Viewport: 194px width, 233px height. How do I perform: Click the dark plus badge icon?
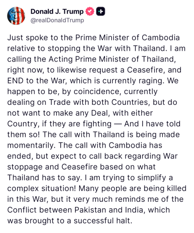tap(101, 12)
